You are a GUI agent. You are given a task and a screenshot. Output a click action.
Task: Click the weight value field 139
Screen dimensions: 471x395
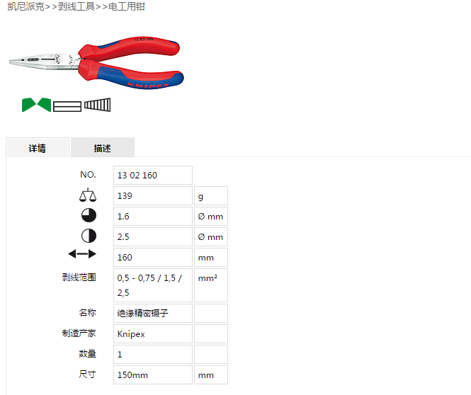click(153, 195)
